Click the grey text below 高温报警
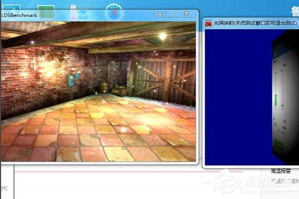This screenshot has height=199, width=299. (285, 180)
